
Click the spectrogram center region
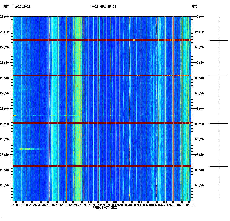(102, 109)
